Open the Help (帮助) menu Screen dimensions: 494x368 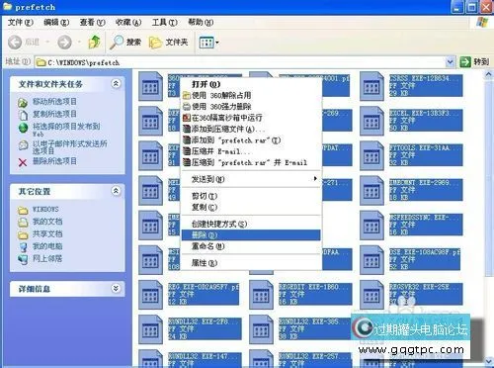[x=201, y=23]
